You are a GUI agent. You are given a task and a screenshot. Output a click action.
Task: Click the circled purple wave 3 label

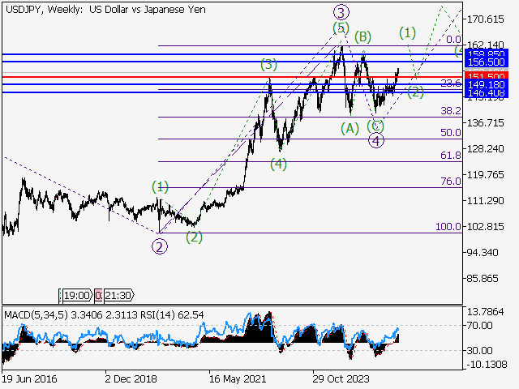(341, 12)
